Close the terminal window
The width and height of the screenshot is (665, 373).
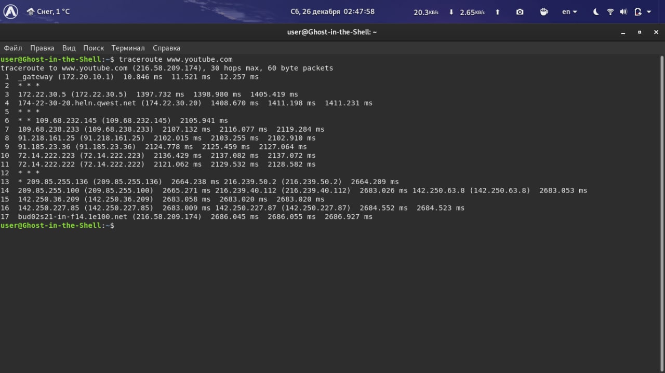[655, 32]
